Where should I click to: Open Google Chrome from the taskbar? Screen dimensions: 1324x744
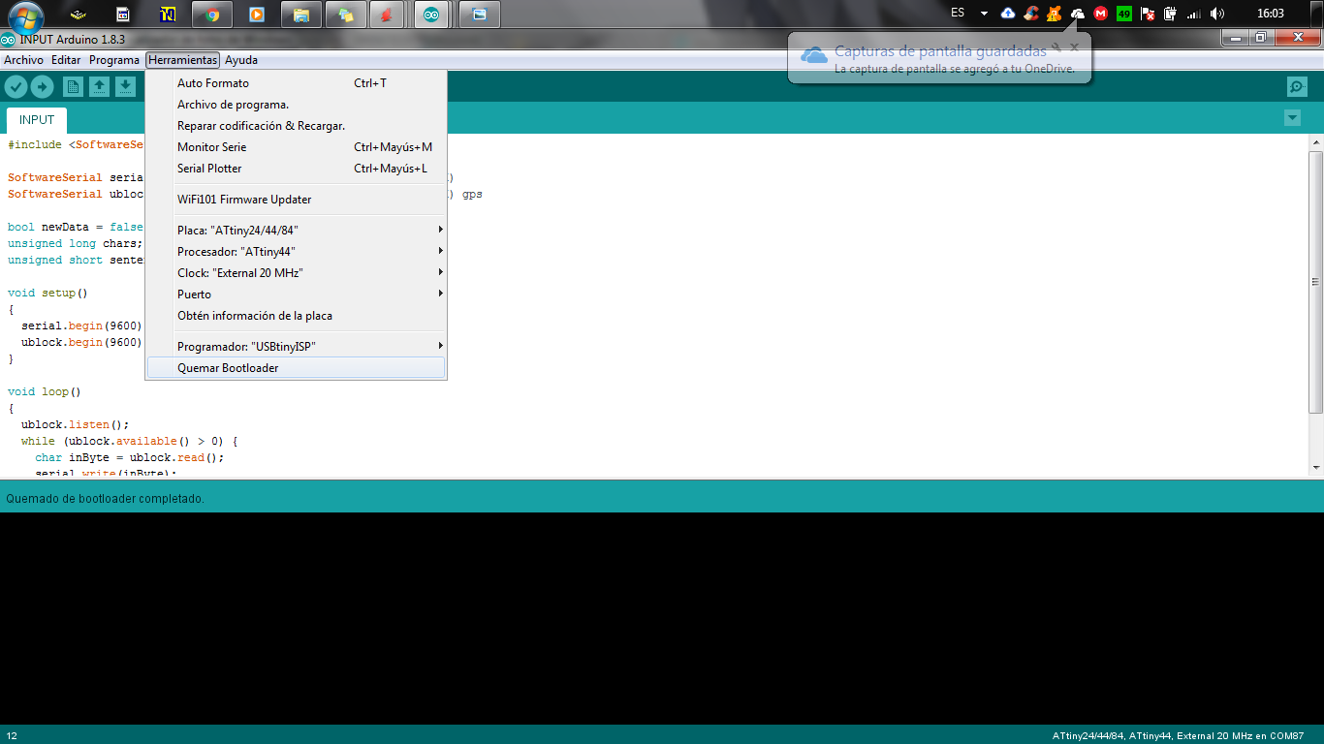pyautogui.click(x=211, y=15)
